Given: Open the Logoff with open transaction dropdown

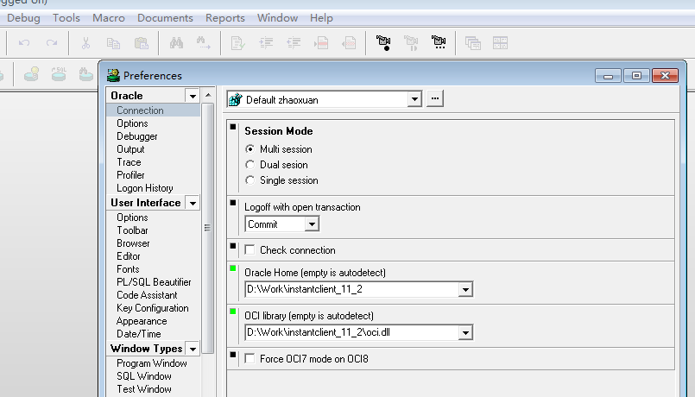Looking at the screenshot, I should [x=312, y=224].
